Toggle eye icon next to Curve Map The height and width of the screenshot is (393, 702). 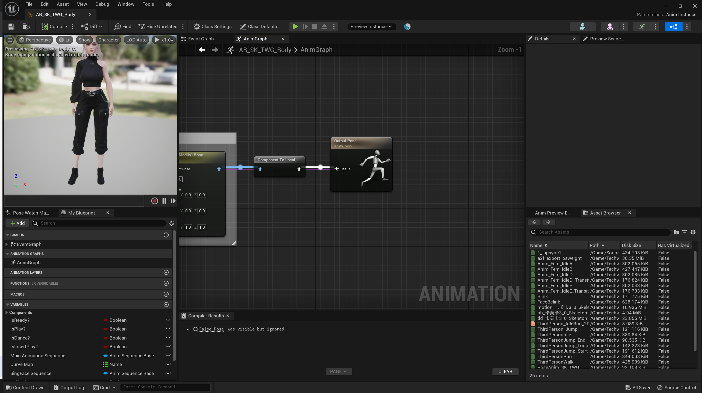pyautogui.click(x=168, y=364)
